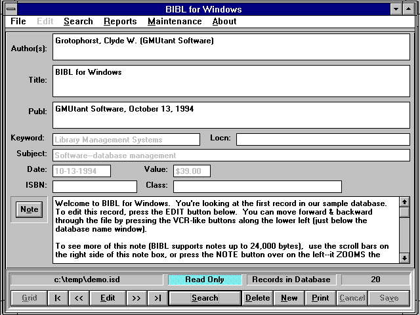The image size is (420, 315).
Task: Click the Search button in bottom toolbar
Action: [x=205, y=298]
